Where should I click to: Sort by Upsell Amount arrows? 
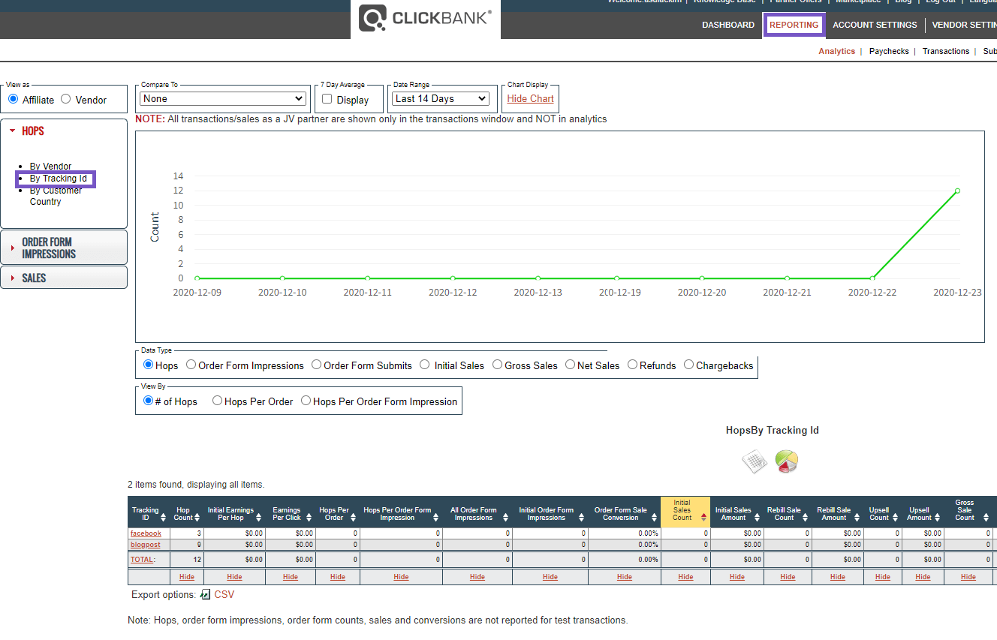coord(938,517)
